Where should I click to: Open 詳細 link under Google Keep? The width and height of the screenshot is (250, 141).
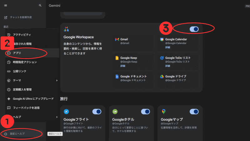123,66
